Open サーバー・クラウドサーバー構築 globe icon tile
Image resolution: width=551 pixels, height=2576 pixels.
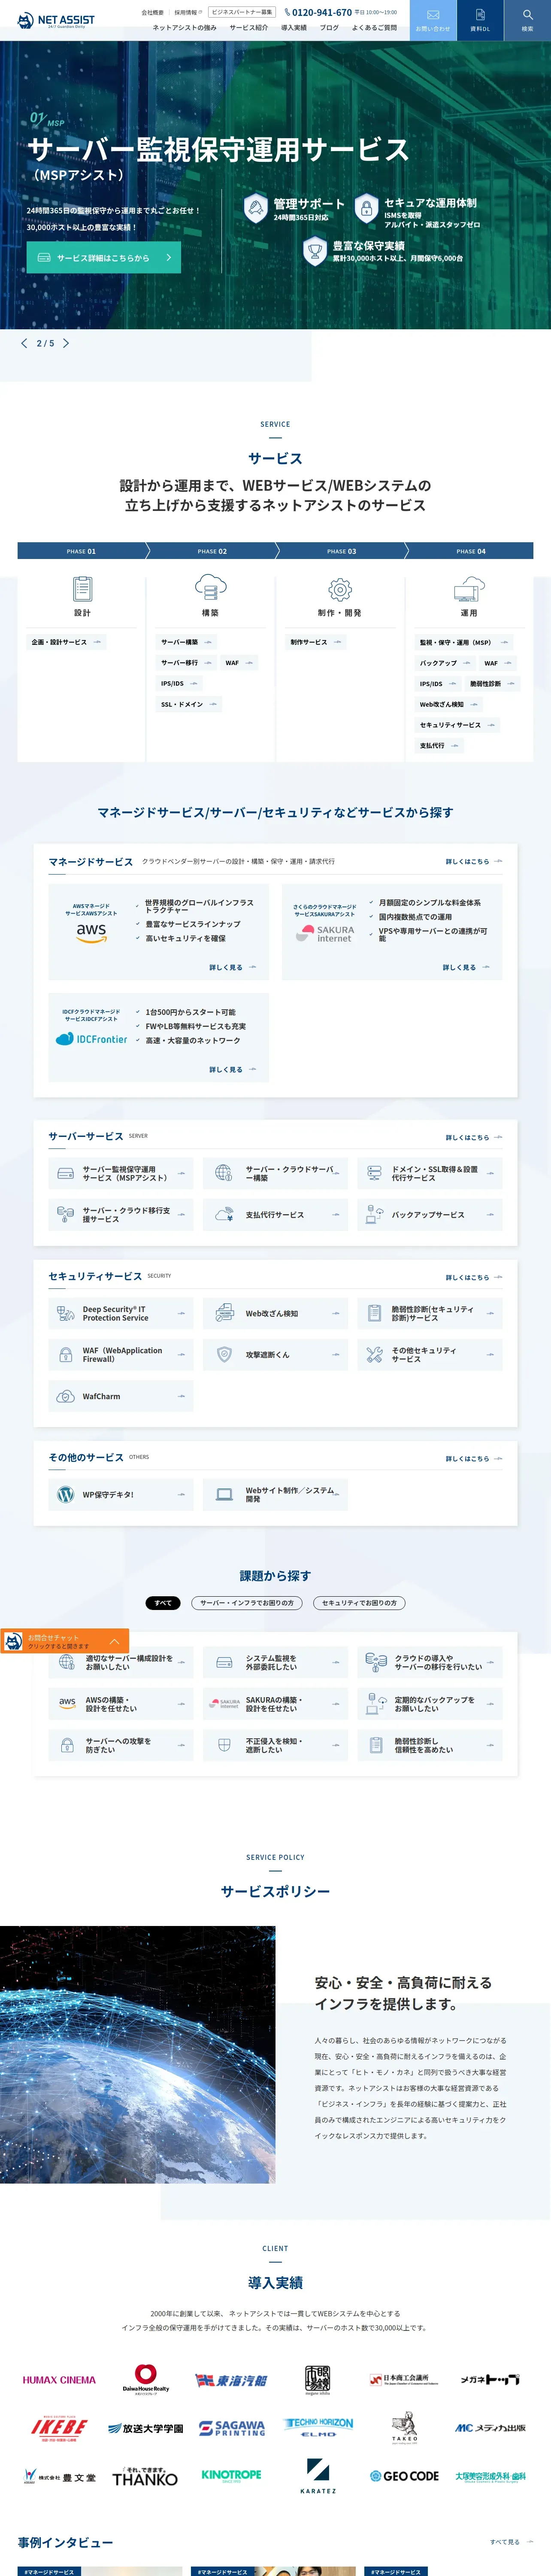point(275,1173)
